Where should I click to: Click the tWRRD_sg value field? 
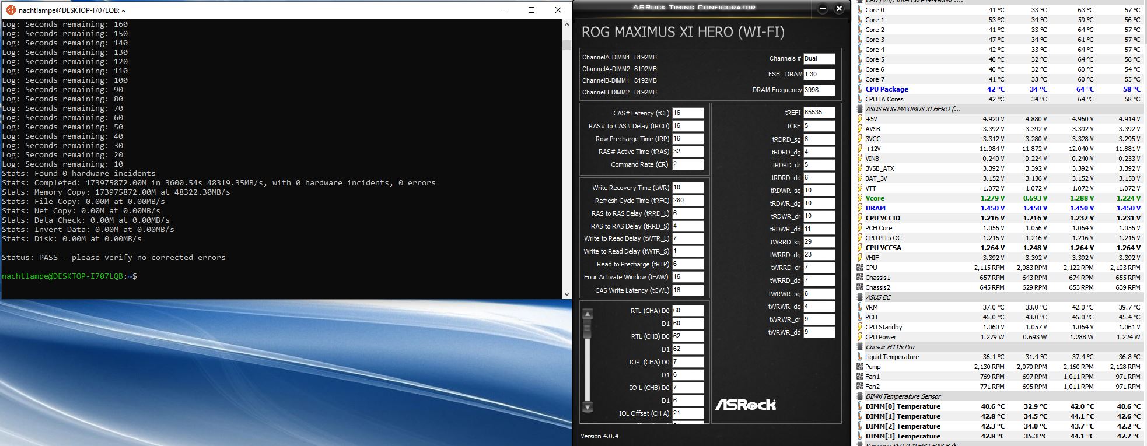(x=819, y=242)
